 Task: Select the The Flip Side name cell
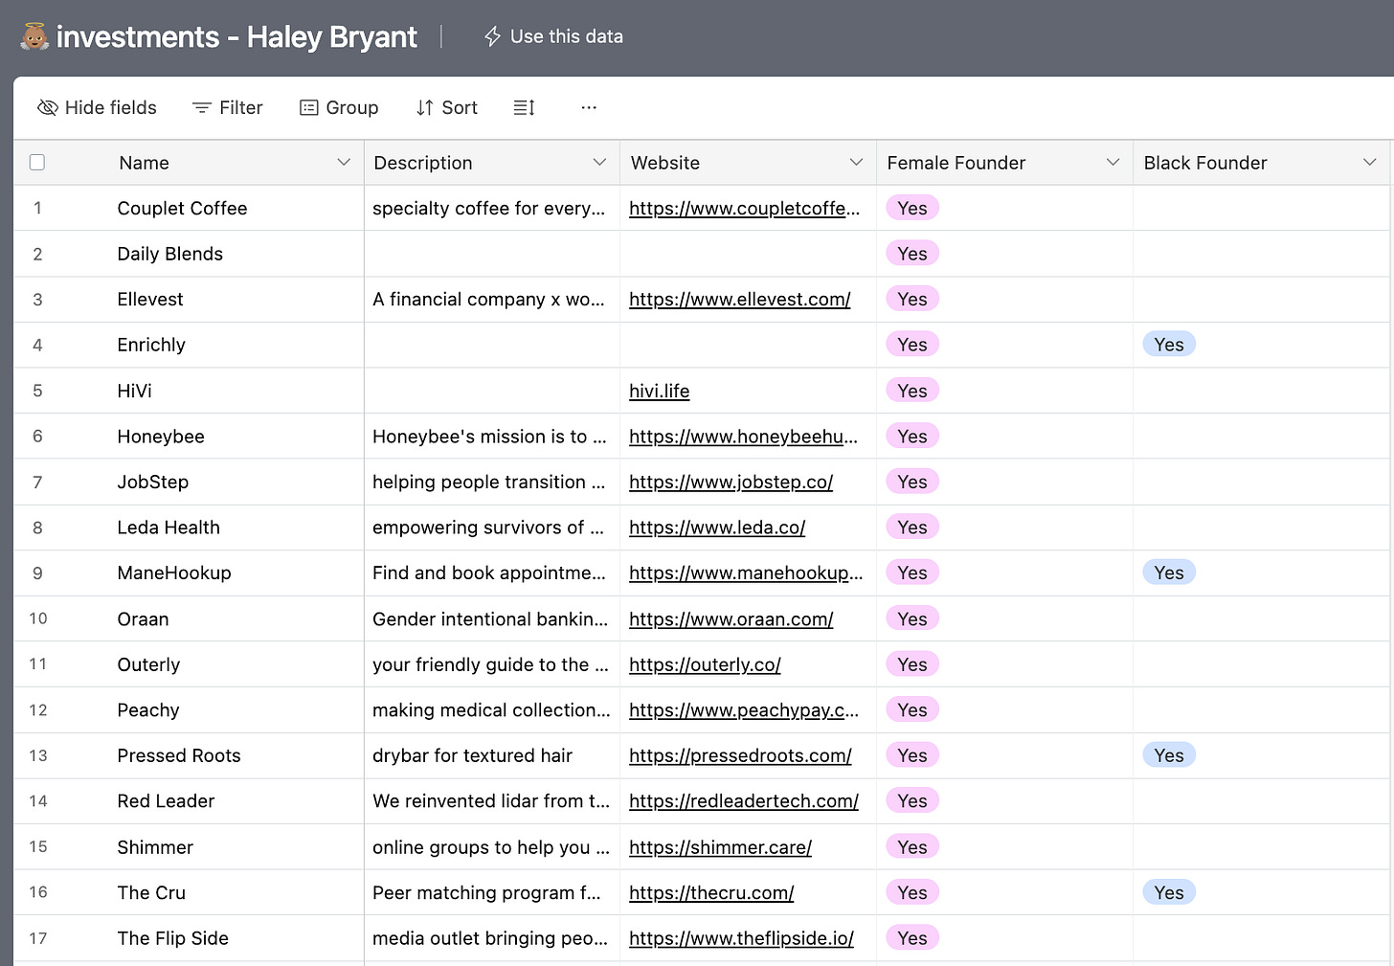pos(236,938)
